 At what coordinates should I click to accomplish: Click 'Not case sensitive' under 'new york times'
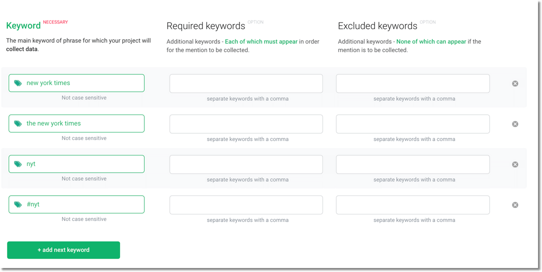click(84, 98)
